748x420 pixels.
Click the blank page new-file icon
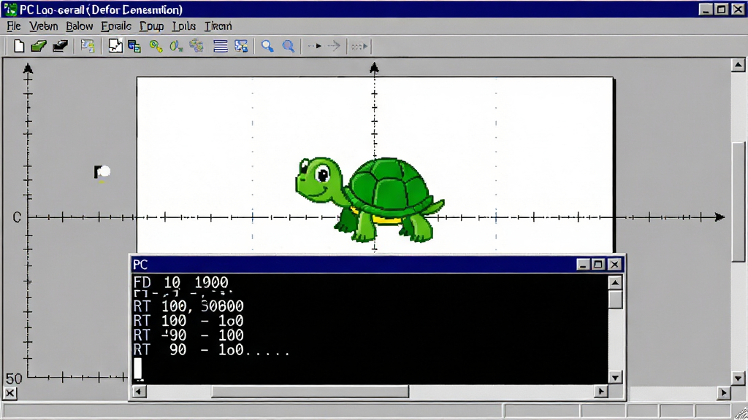tap(19, 46)
